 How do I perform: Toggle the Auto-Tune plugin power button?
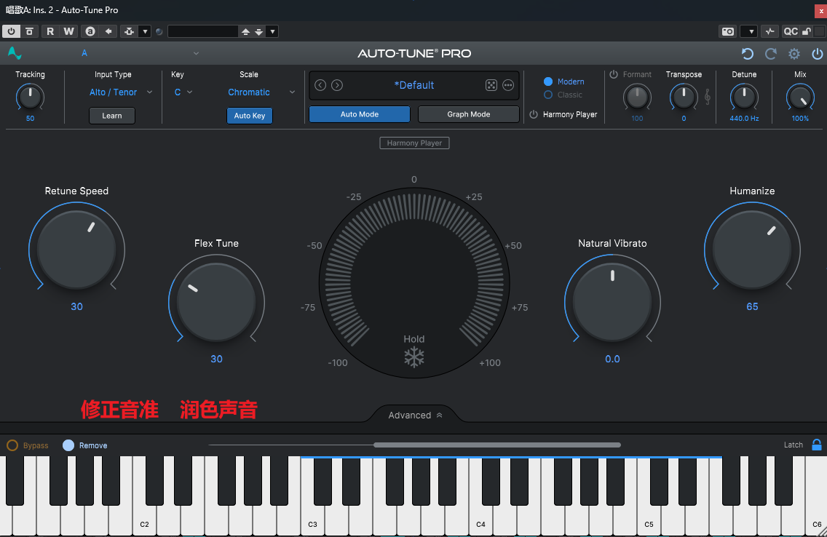pyautogui.click(x=817, y=54)
